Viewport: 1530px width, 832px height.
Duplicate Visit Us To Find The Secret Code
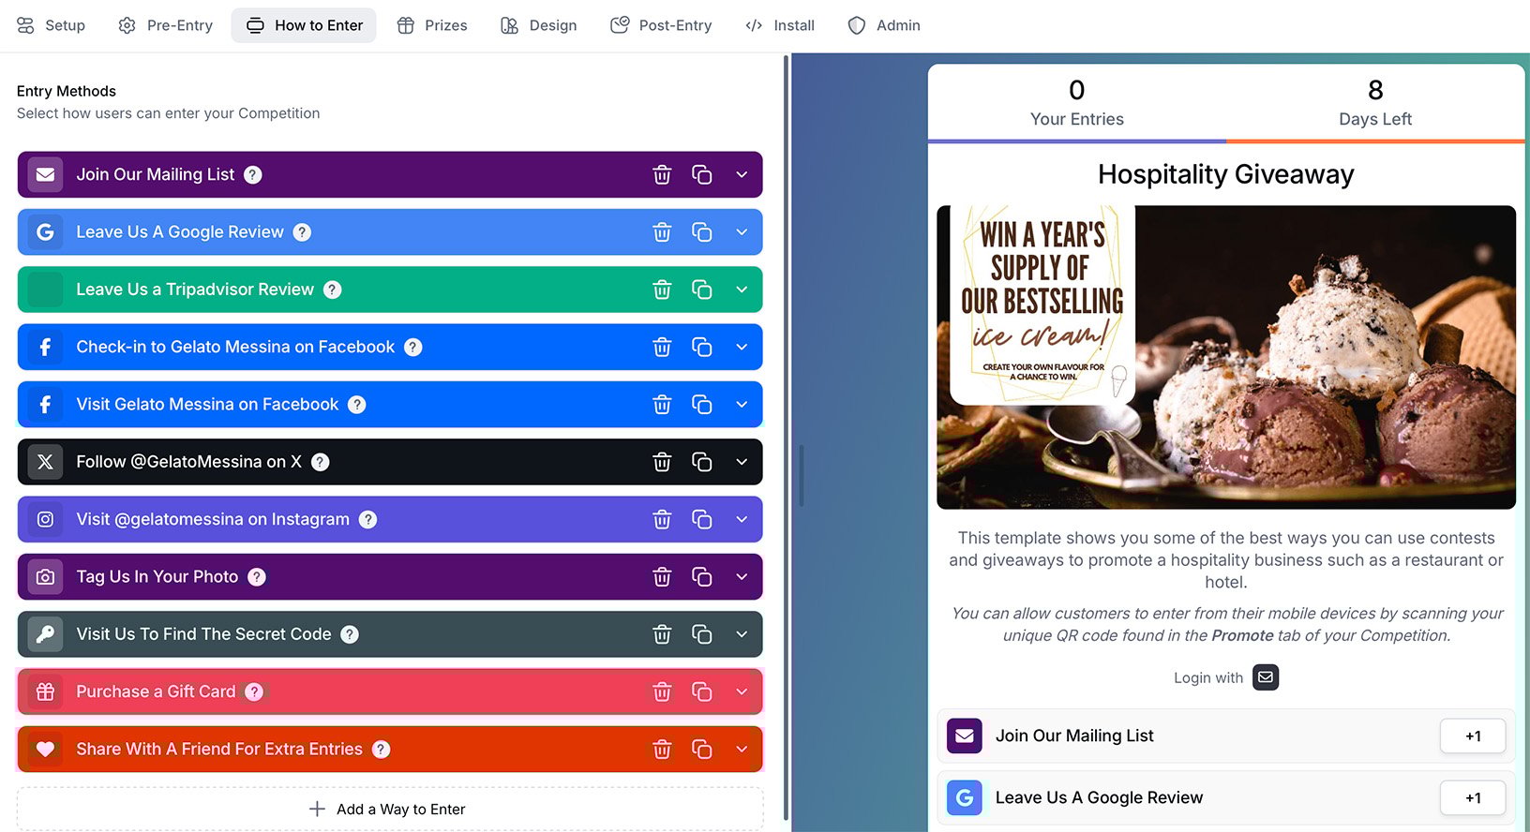[701, 634]
